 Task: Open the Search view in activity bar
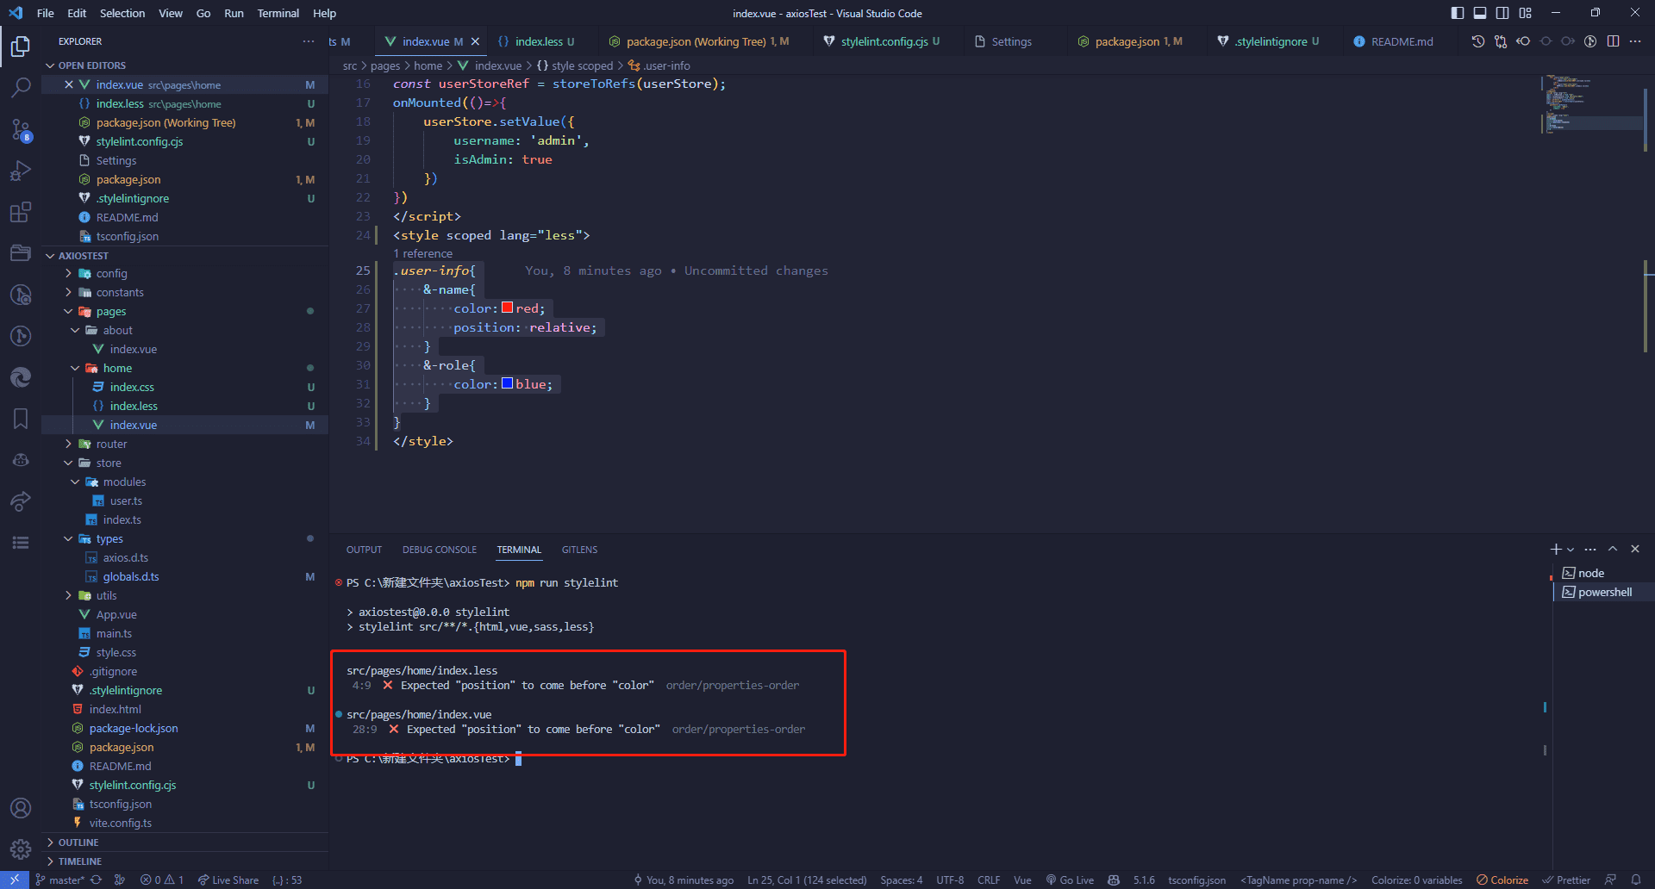tap(21, 87)
